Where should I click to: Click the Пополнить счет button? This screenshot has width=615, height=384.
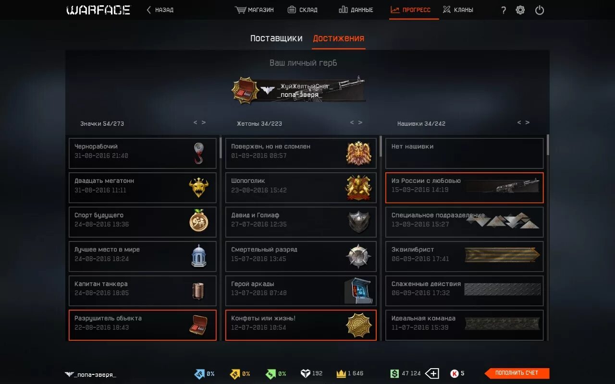(x=517, y=373)
